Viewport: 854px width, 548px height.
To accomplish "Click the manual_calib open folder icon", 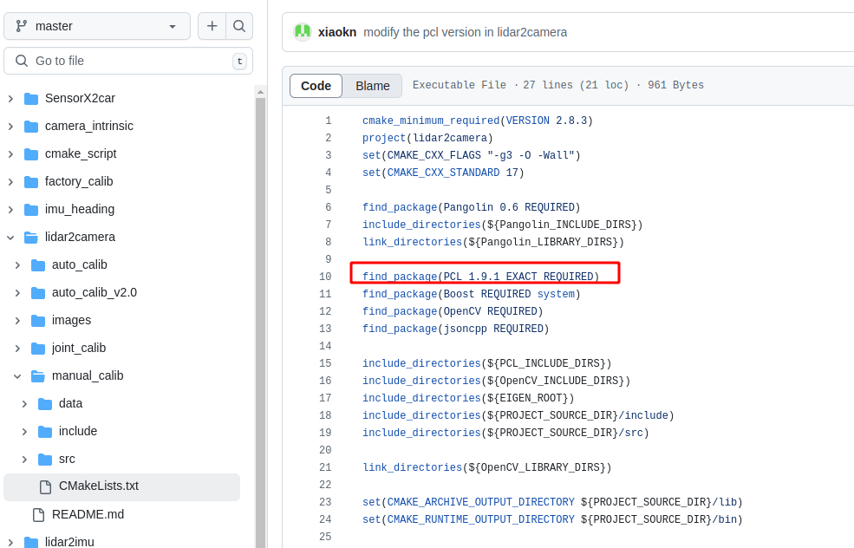I will (x=38, y=376).
